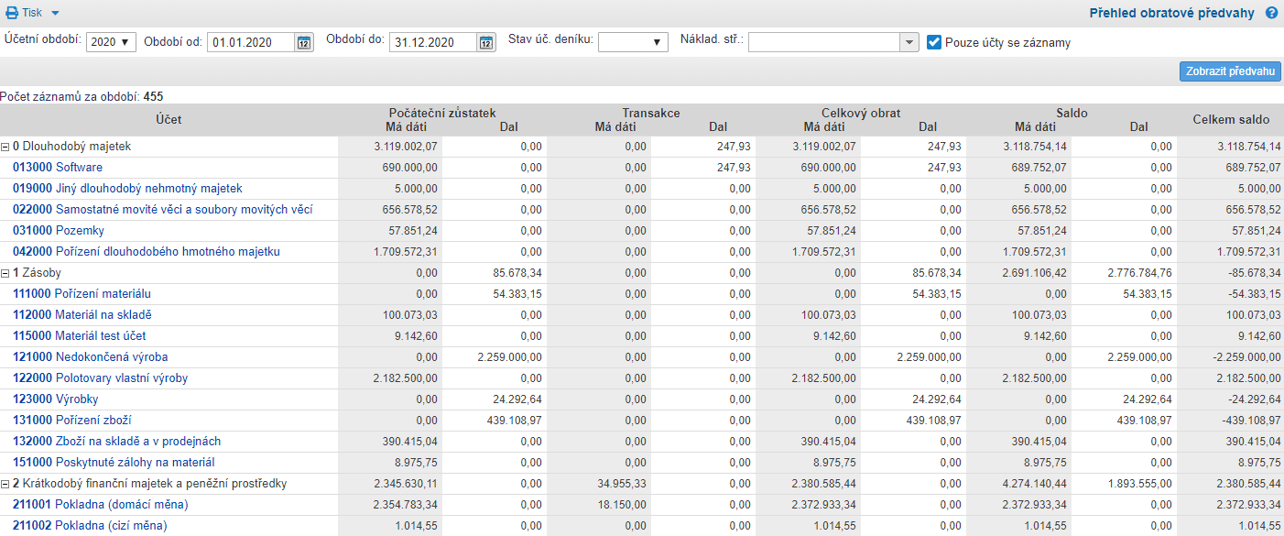Open calendar picker for Období od
The image size is (1284, 536).
point(304,42)
